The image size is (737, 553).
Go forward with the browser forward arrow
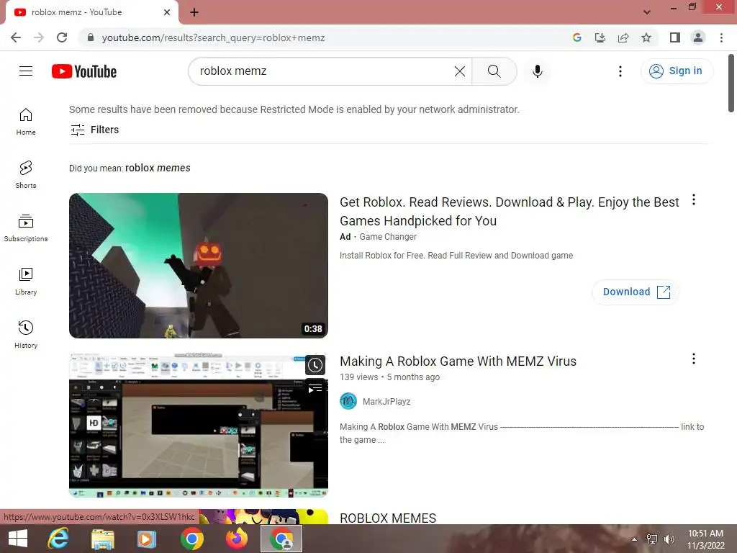point(39,37)
